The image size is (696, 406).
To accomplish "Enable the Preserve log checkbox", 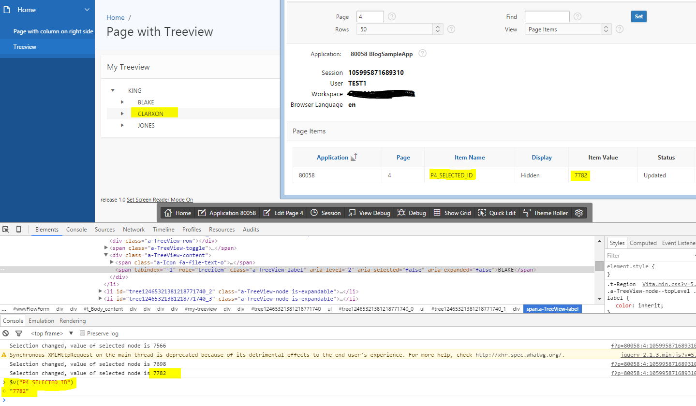I will (82, 333).
